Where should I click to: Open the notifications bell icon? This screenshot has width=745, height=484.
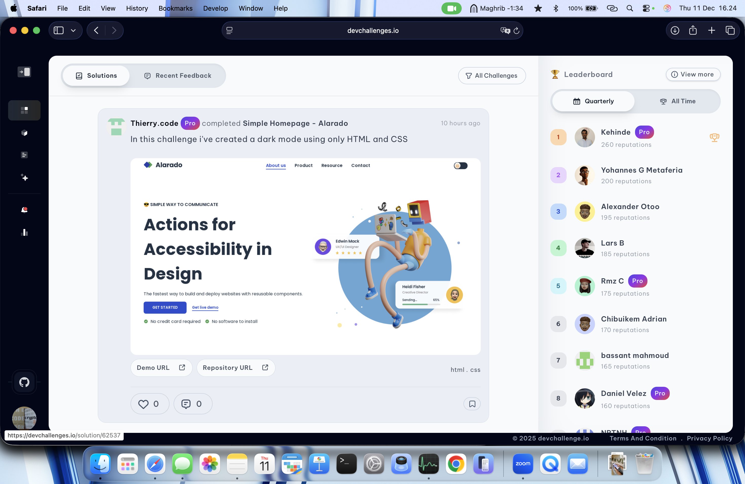24,210
